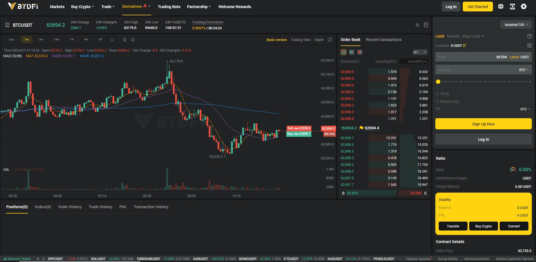Select the 1m timeframe
536x262 pixels.
click(x=27, y=40)
